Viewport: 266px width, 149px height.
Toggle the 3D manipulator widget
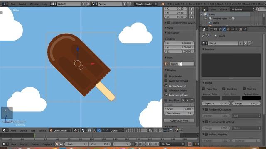94,130
